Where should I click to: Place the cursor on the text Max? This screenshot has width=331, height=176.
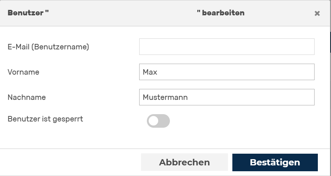point(150,72)
